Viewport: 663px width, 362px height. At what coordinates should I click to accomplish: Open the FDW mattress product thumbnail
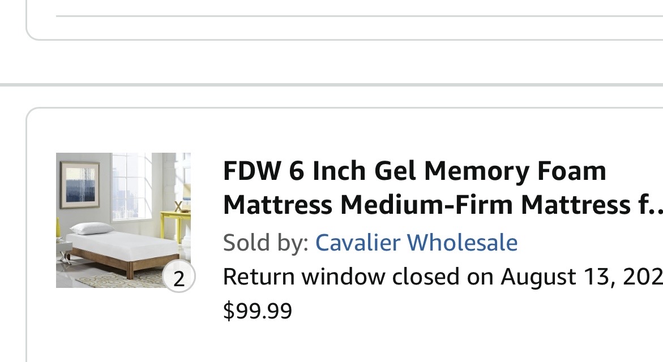click(x=123, y=219)
